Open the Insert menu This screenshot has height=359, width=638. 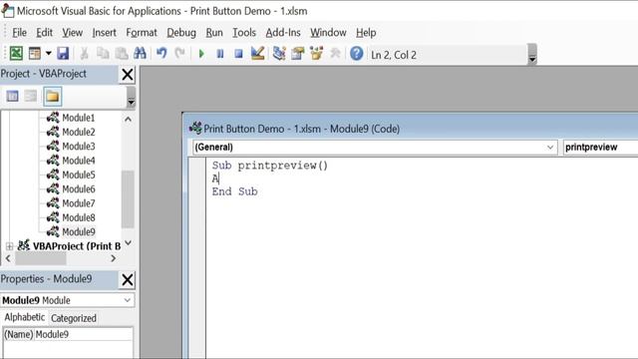104,33
